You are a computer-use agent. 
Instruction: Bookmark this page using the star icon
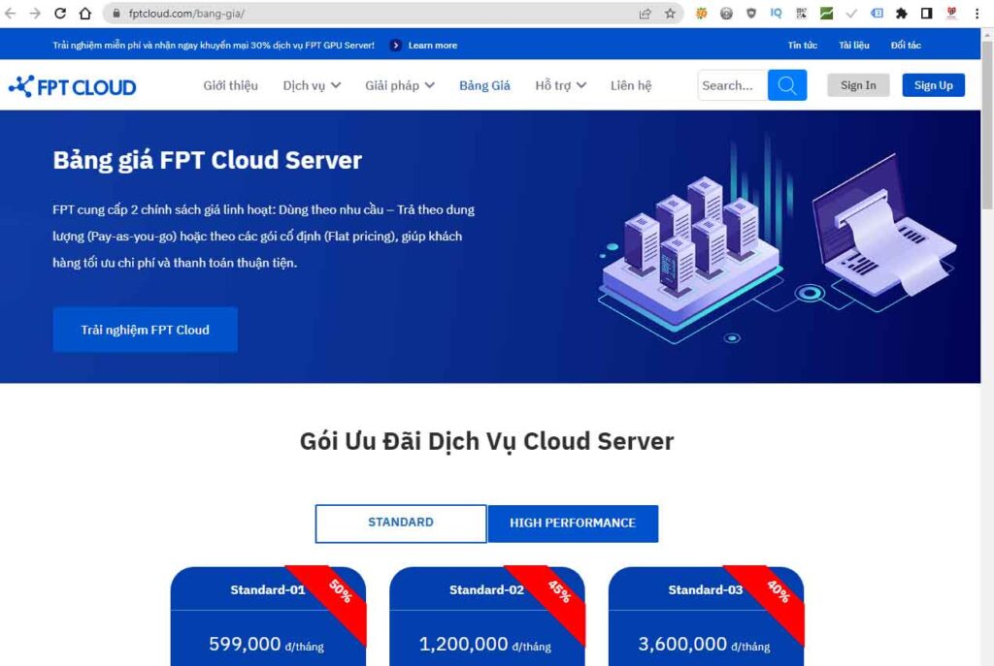669,15
